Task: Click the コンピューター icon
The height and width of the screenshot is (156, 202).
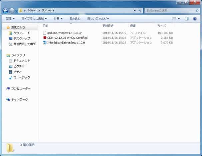Action: 8,89
